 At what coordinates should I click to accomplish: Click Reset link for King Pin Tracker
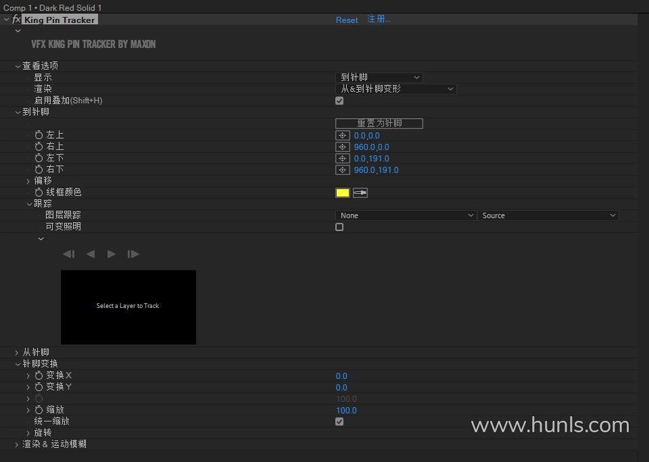point(347,20)
